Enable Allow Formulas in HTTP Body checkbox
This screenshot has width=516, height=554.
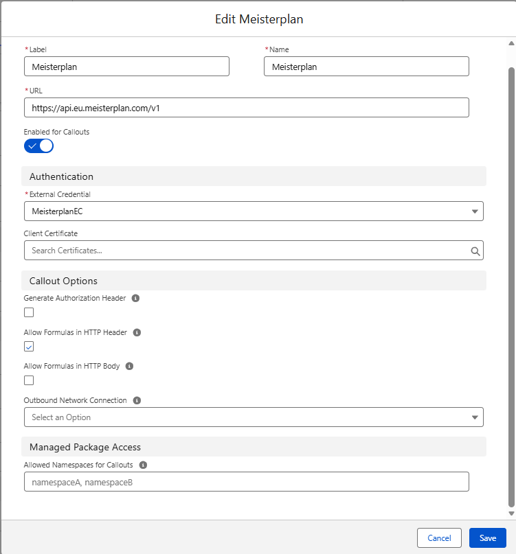pyautogui.click(x=29, y=380)
